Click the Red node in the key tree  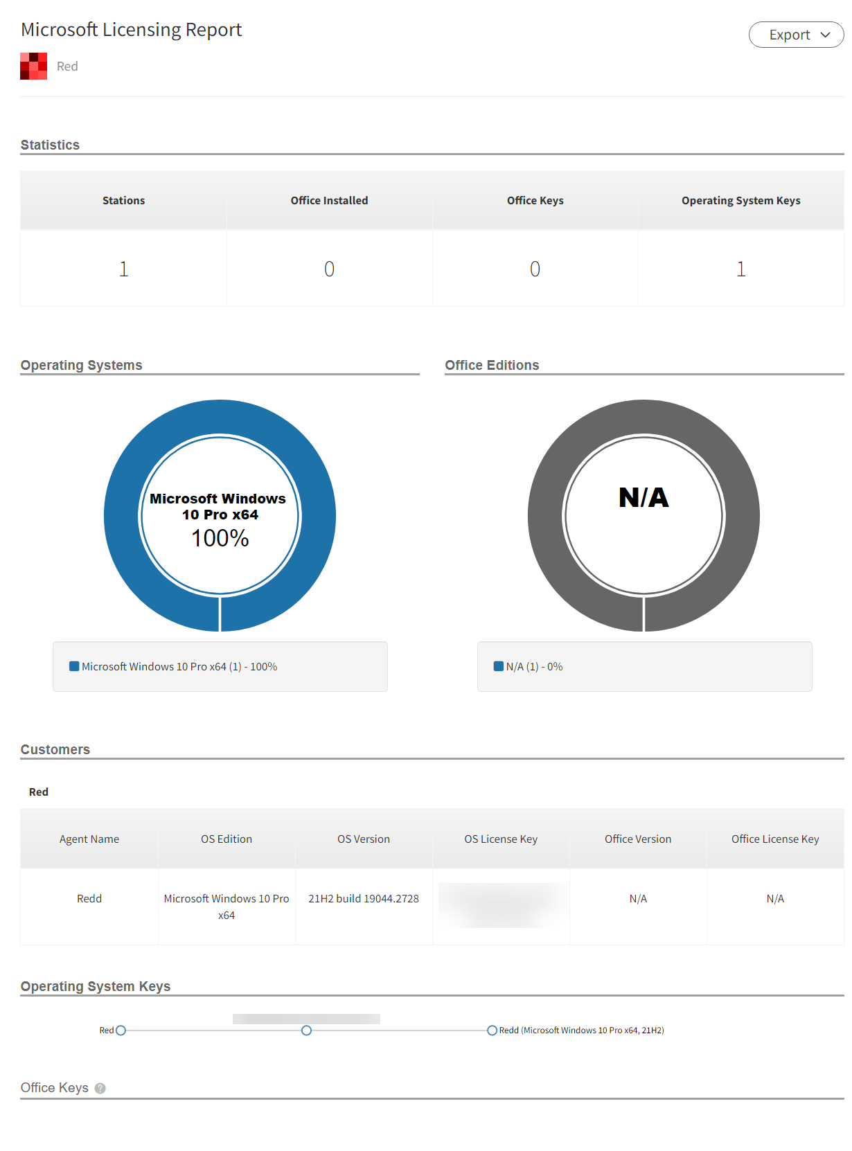click(x=121, y=1030)
